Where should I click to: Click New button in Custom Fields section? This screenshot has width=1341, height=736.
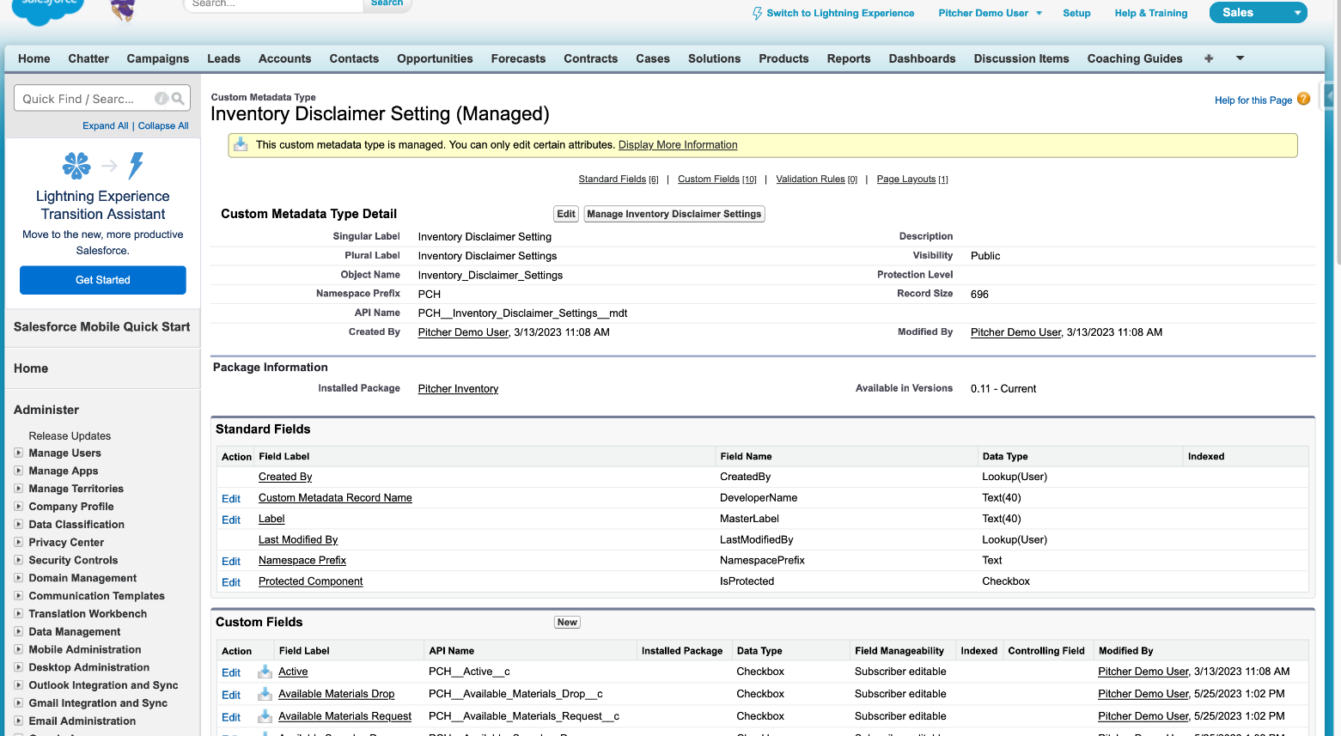pos(567,623)
